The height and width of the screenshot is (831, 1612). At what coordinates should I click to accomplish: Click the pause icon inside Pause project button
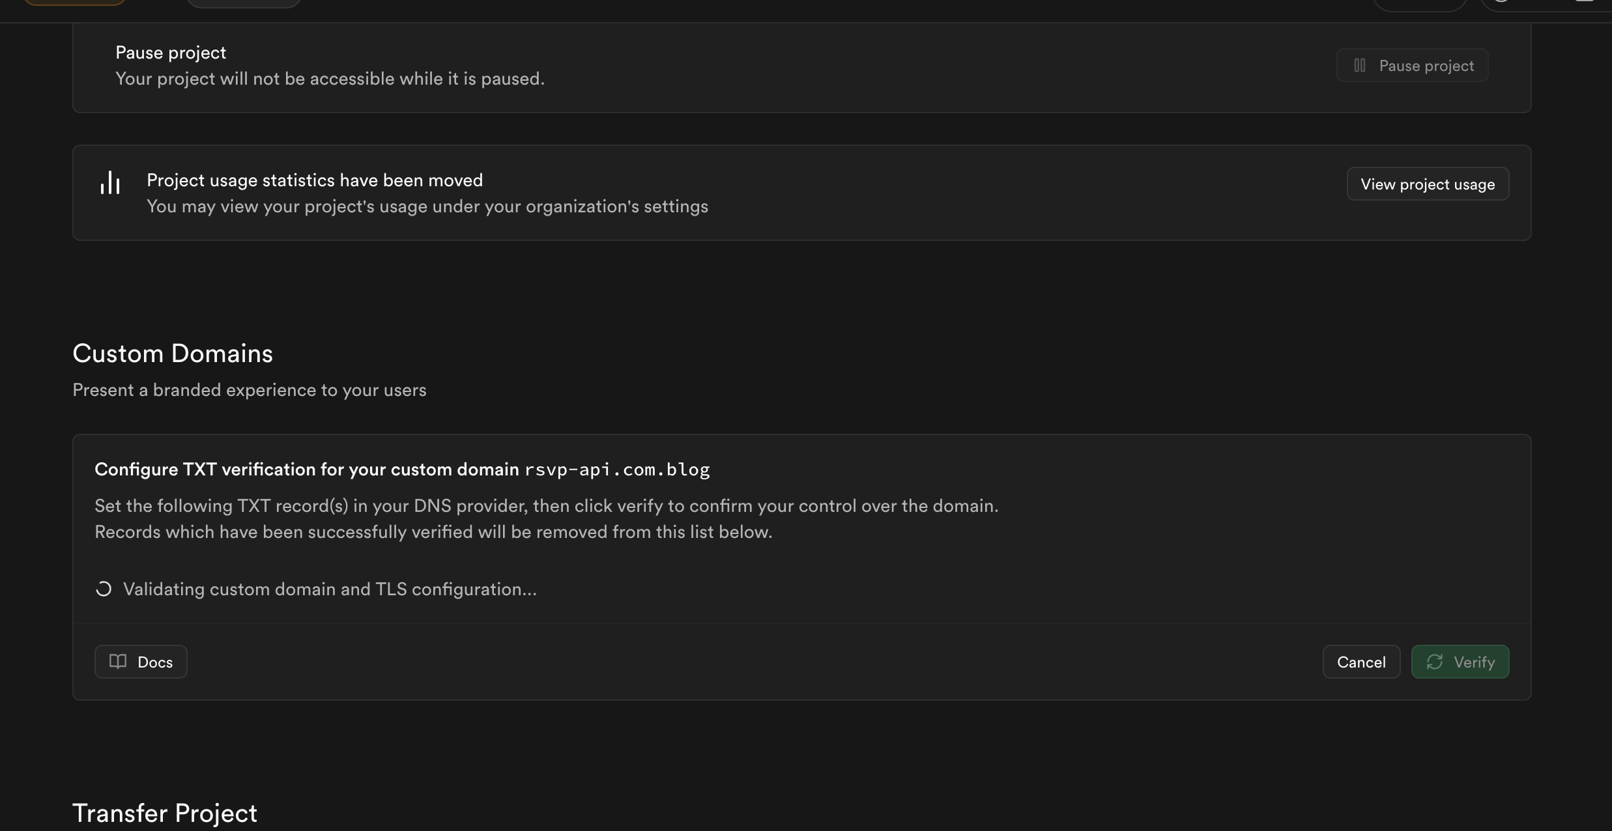(x=1360, y=66)
